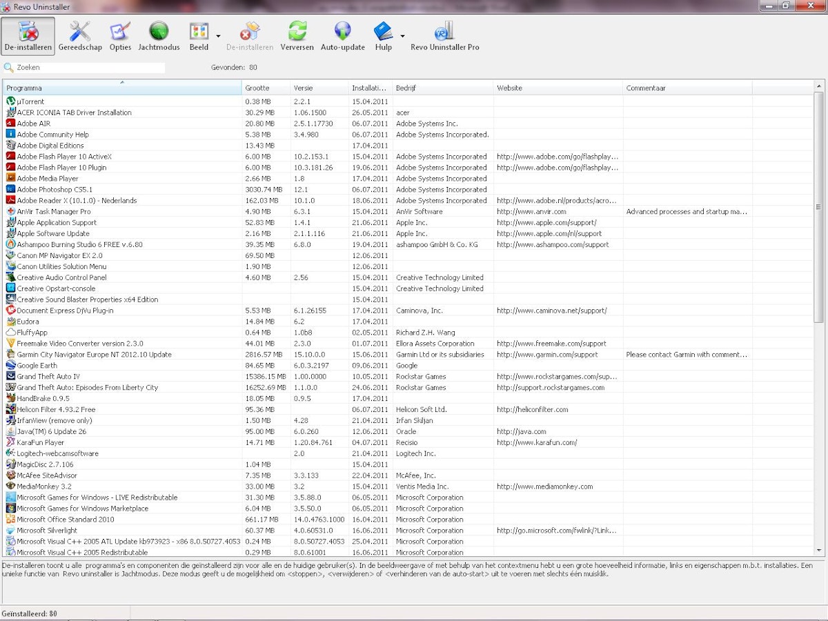
Task: Select Helicon Filter 4.93.2 Free
Action: pyautogui.click(x=409, y=409)
